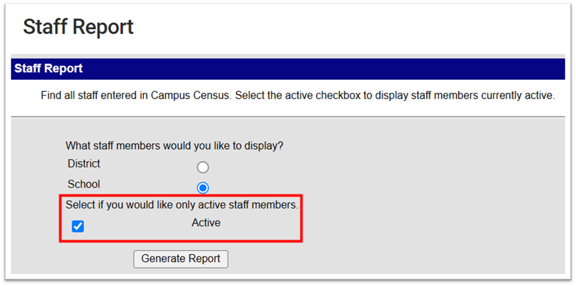This screenshot has width=576, height=286.
Task: Click the 'Find all staff entered in Campus Census' sentence
Action: [136, 95]
